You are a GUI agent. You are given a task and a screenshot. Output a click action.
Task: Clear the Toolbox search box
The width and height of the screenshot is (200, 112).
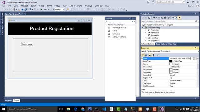coord(132,21)
